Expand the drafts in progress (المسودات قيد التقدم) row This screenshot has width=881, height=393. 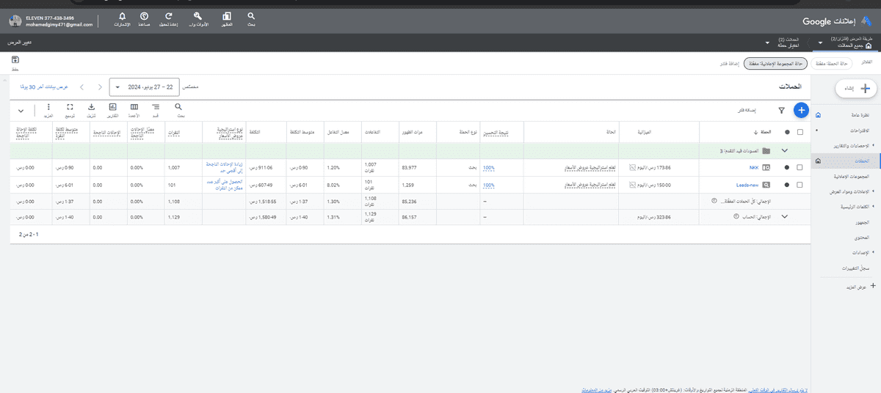tap(784, 150)
